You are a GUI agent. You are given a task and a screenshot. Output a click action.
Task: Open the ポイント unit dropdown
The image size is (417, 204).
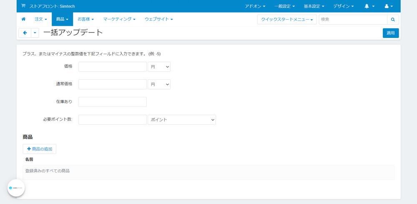tap(182, 120)
